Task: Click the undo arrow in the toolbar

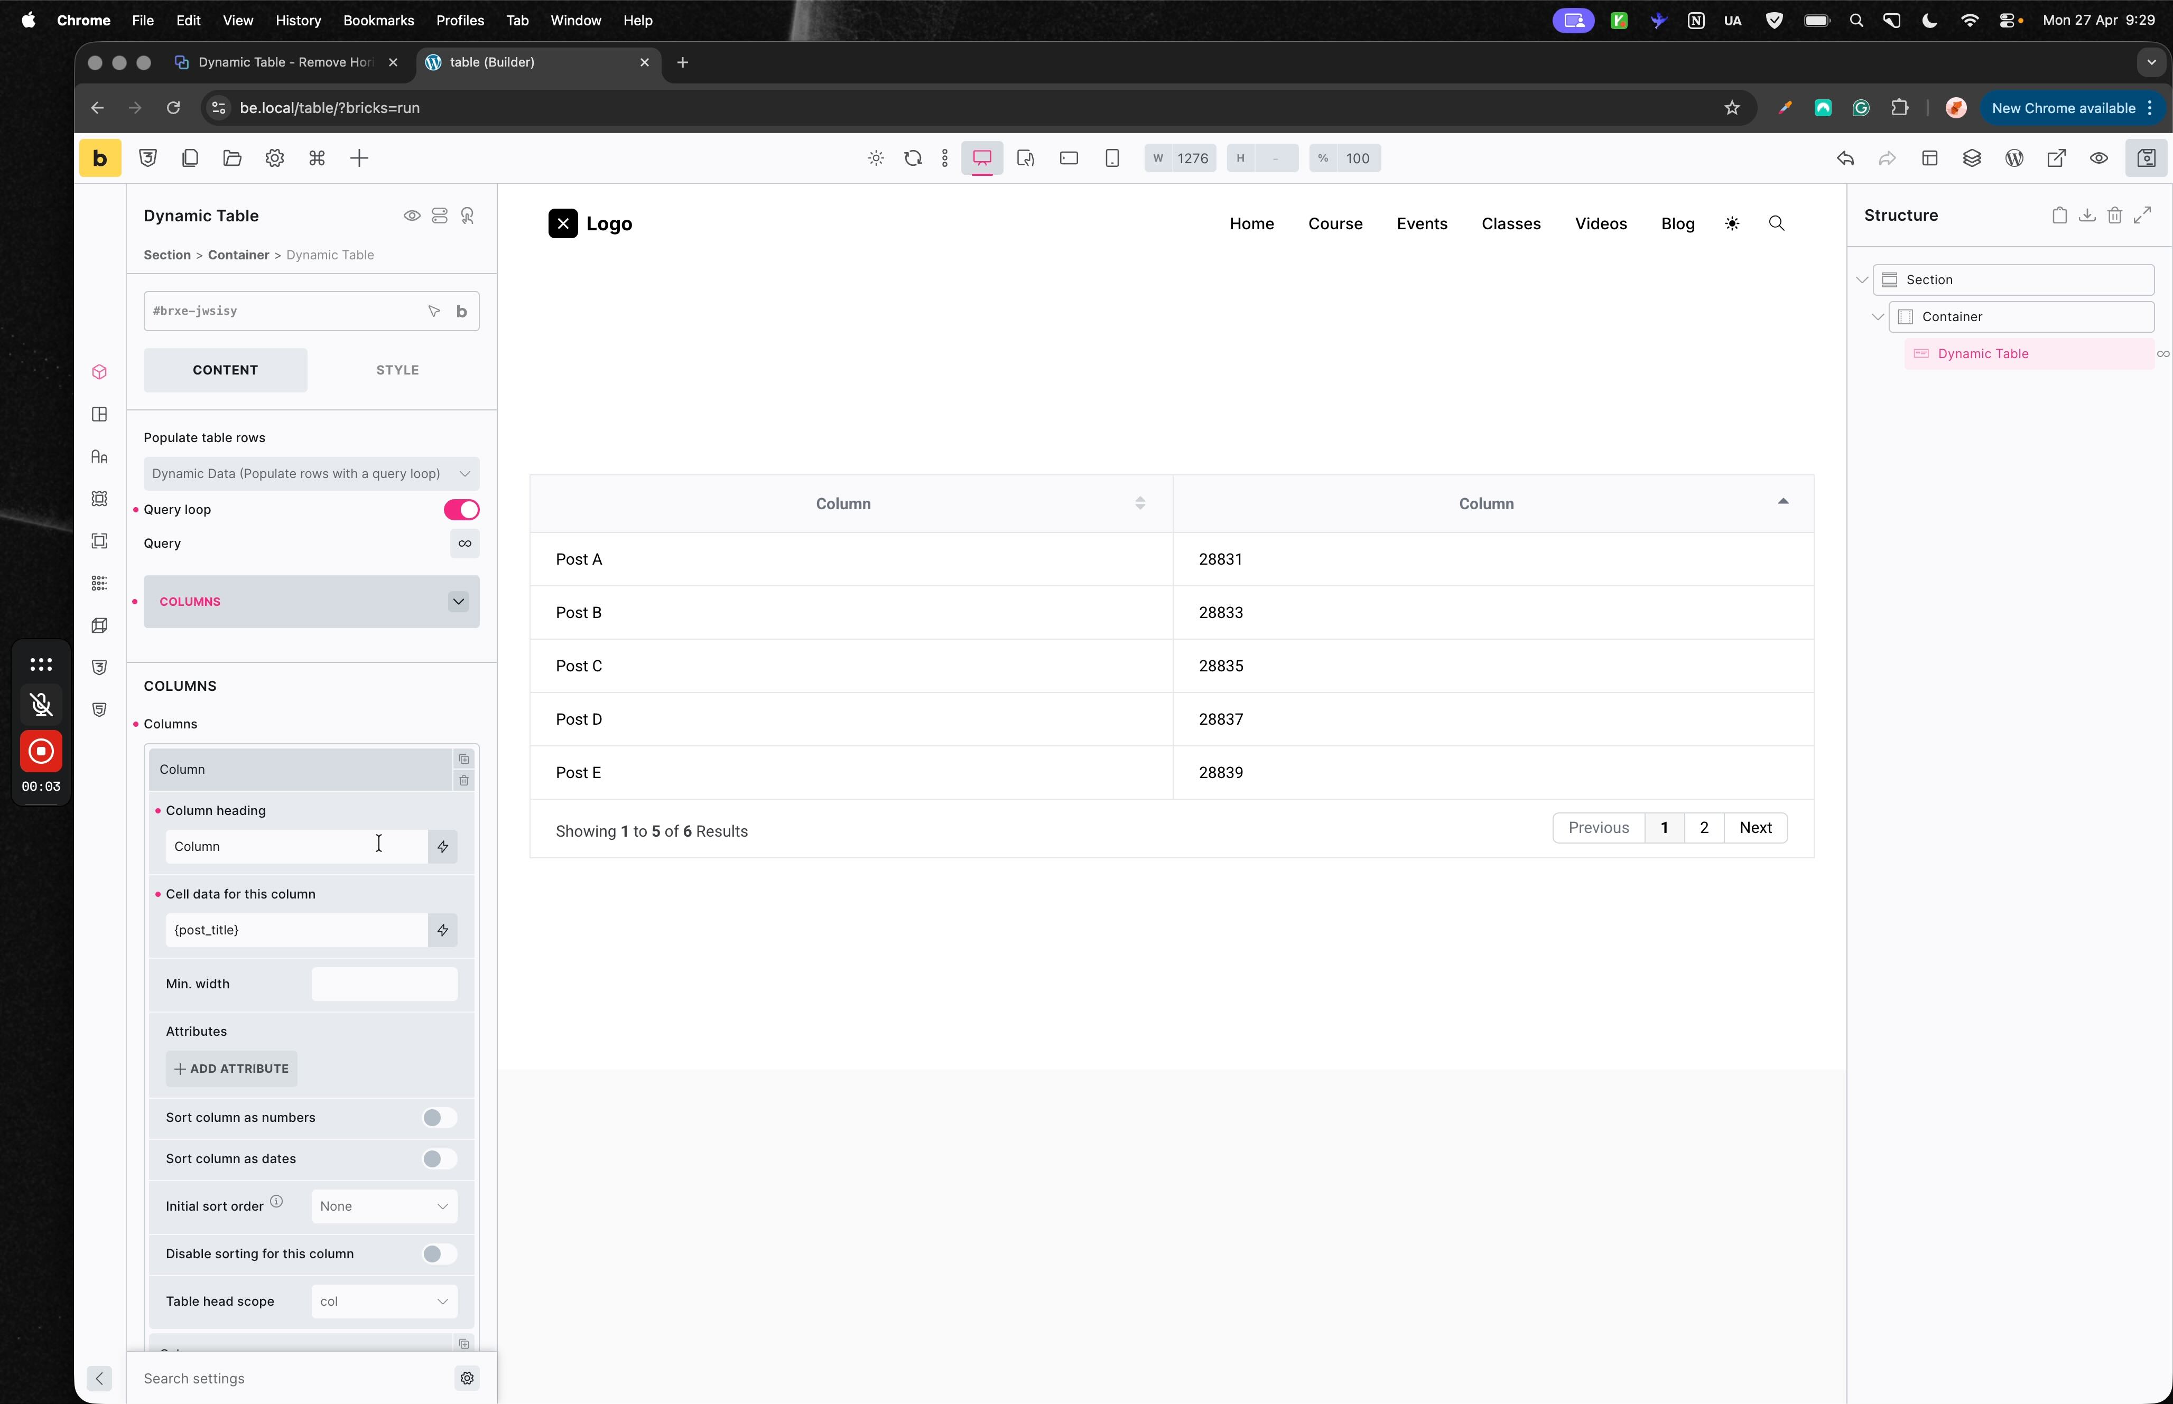Action: click(1845, 158)
